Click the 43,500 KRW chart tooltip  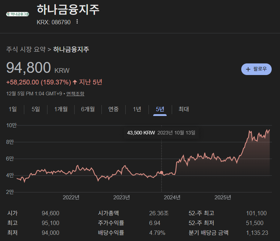point(161,133)
